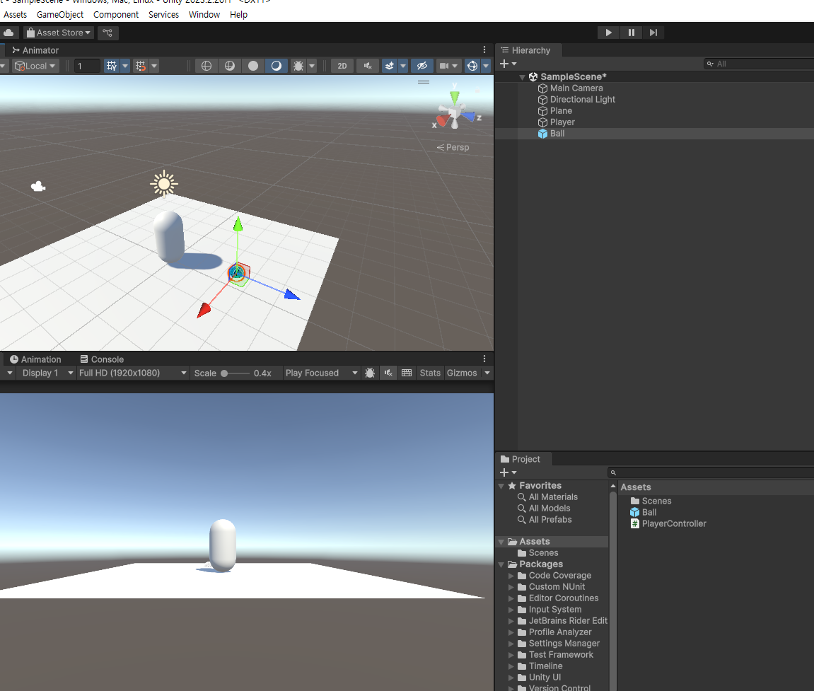Click the snap increment value field
The image size is (814, 691).
click(87, 66)
